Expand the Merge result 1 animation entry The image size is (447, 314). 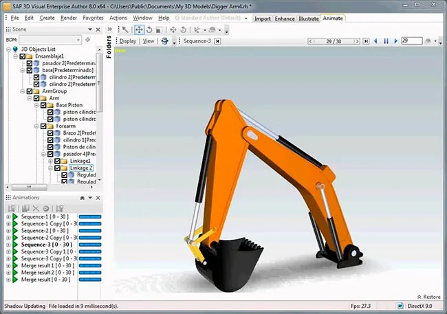(8, 266)
